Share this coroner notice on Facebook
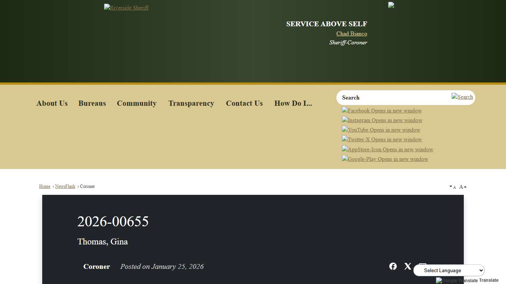 (393, 266)
